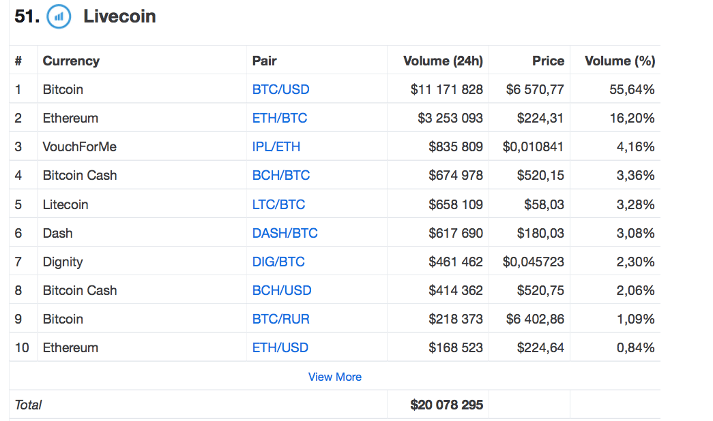Click the Dignity currency row name
713x421 pixels.
click(x=63, y=262)
